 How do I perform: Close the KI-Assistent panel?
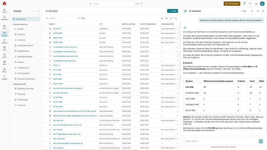263,11
